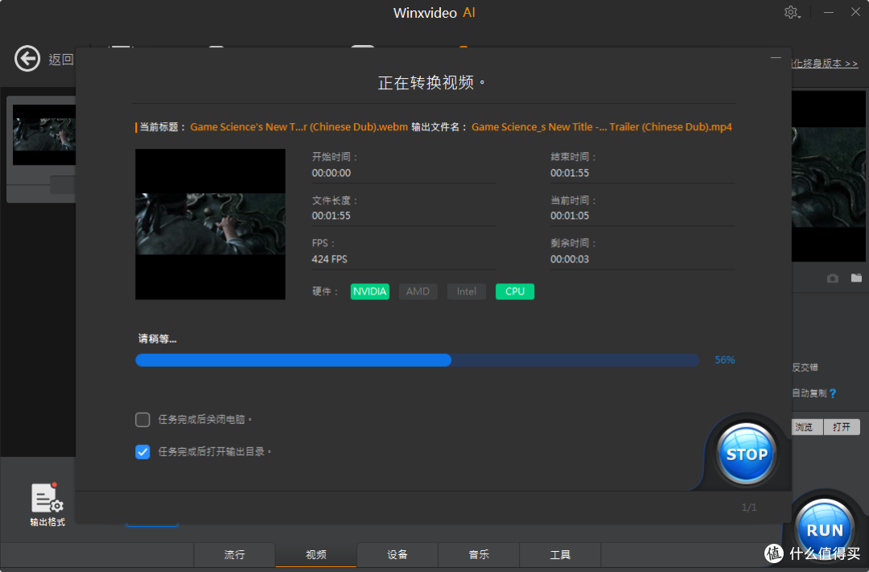Uncheck open output folder after task completes
The image size is (869, 572).
click(142, 451)
